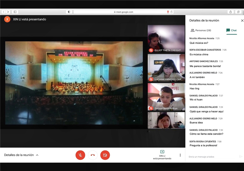
Task: Select Elliot Theta Creighton's video tile
Action: [x=166, y=39]
